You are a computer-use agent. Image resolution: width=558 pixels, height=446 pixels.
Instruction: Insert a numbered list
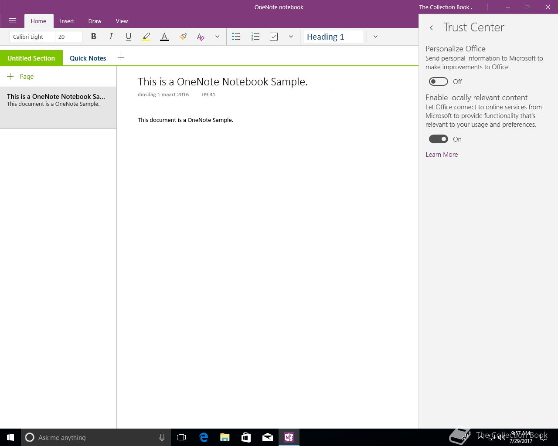(255, 37)
